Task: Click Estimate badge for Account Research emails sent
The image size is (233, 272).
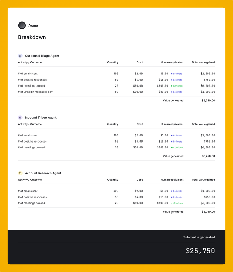Action: [176, 191]
